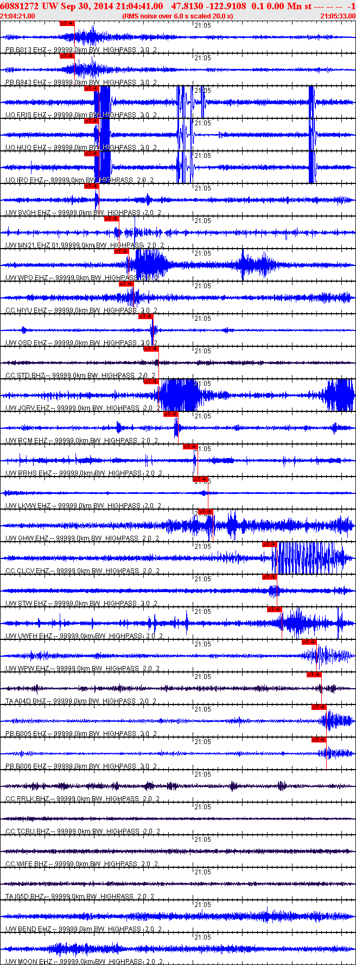Click the 'UO FRIS EHZ' station label
The image size is (356, 965).
point(26,115)
